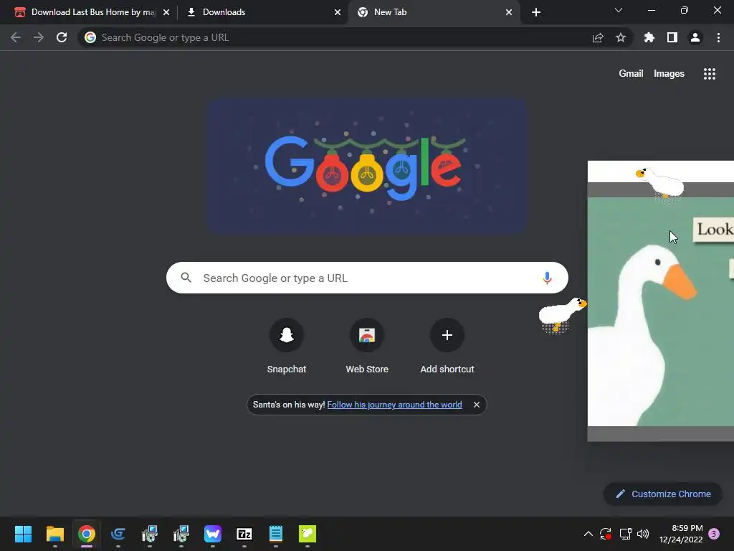Close the New Tab tab
The height and width of the screenshot is (551, 734).
click(509, 12)
